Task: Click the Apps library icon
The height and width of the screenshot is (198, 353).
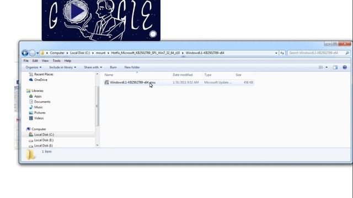Action: click(31, 96)
